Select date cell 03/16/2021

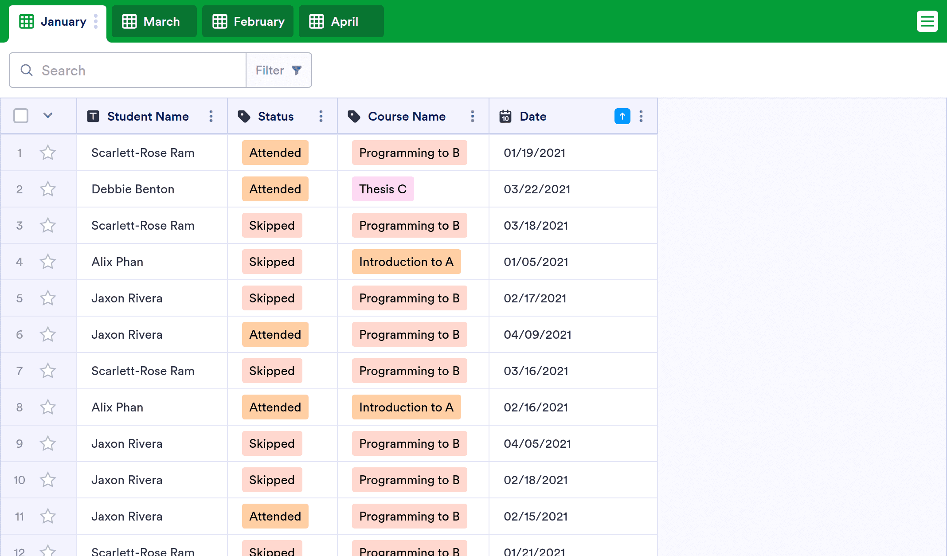573,371
